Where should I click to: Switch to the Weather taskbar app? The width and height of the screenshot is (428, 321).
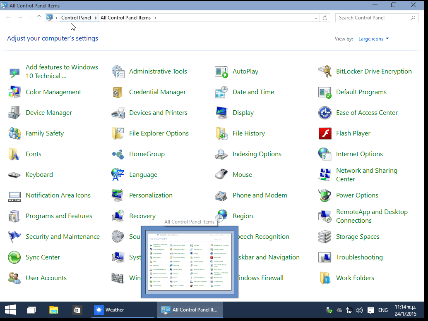pos(123,310)
